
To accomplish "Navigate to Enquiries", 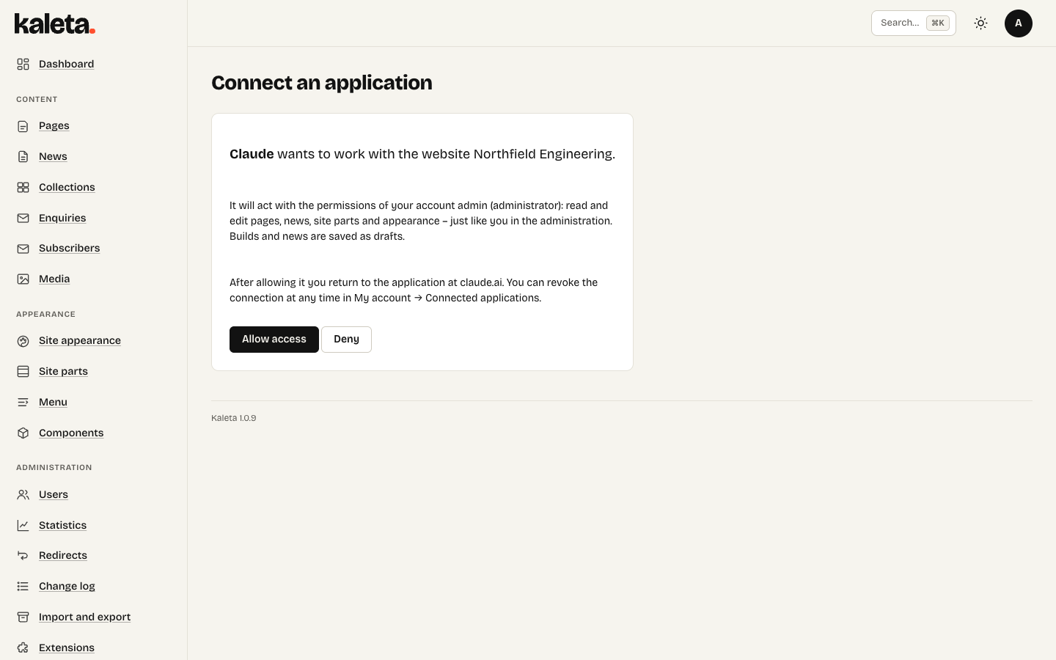I will pyautogui.click(x=62, y=218).
